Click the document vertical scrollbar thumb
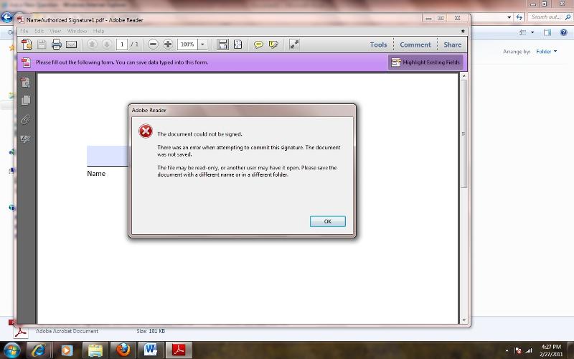This screenshot has height=359, width=574. click(464, 134)
